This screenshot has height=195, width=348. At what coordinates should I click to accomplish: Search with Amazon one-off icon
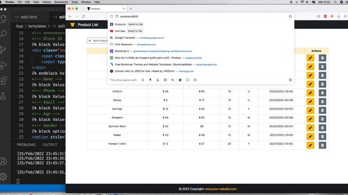tap(150, 80)
